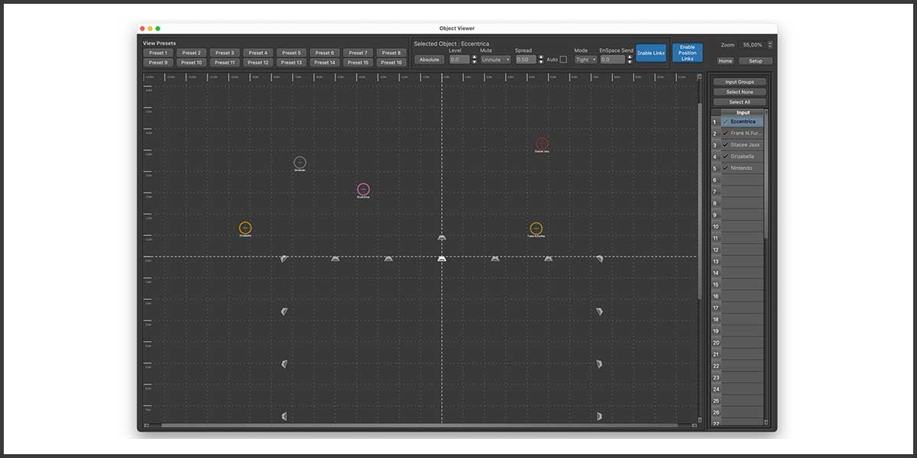
Task: Recall view Preset 8
Action: (391, 53)
